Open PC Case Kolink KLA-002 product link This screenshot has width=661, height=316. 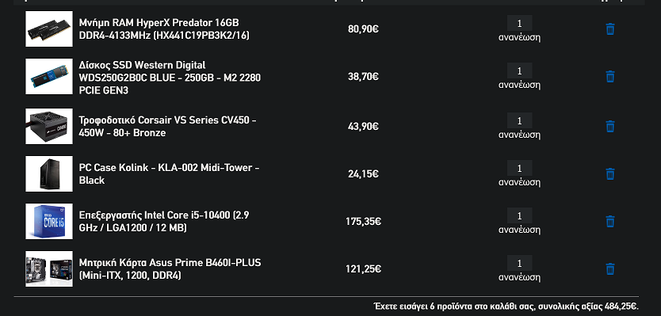click(169, 173)
